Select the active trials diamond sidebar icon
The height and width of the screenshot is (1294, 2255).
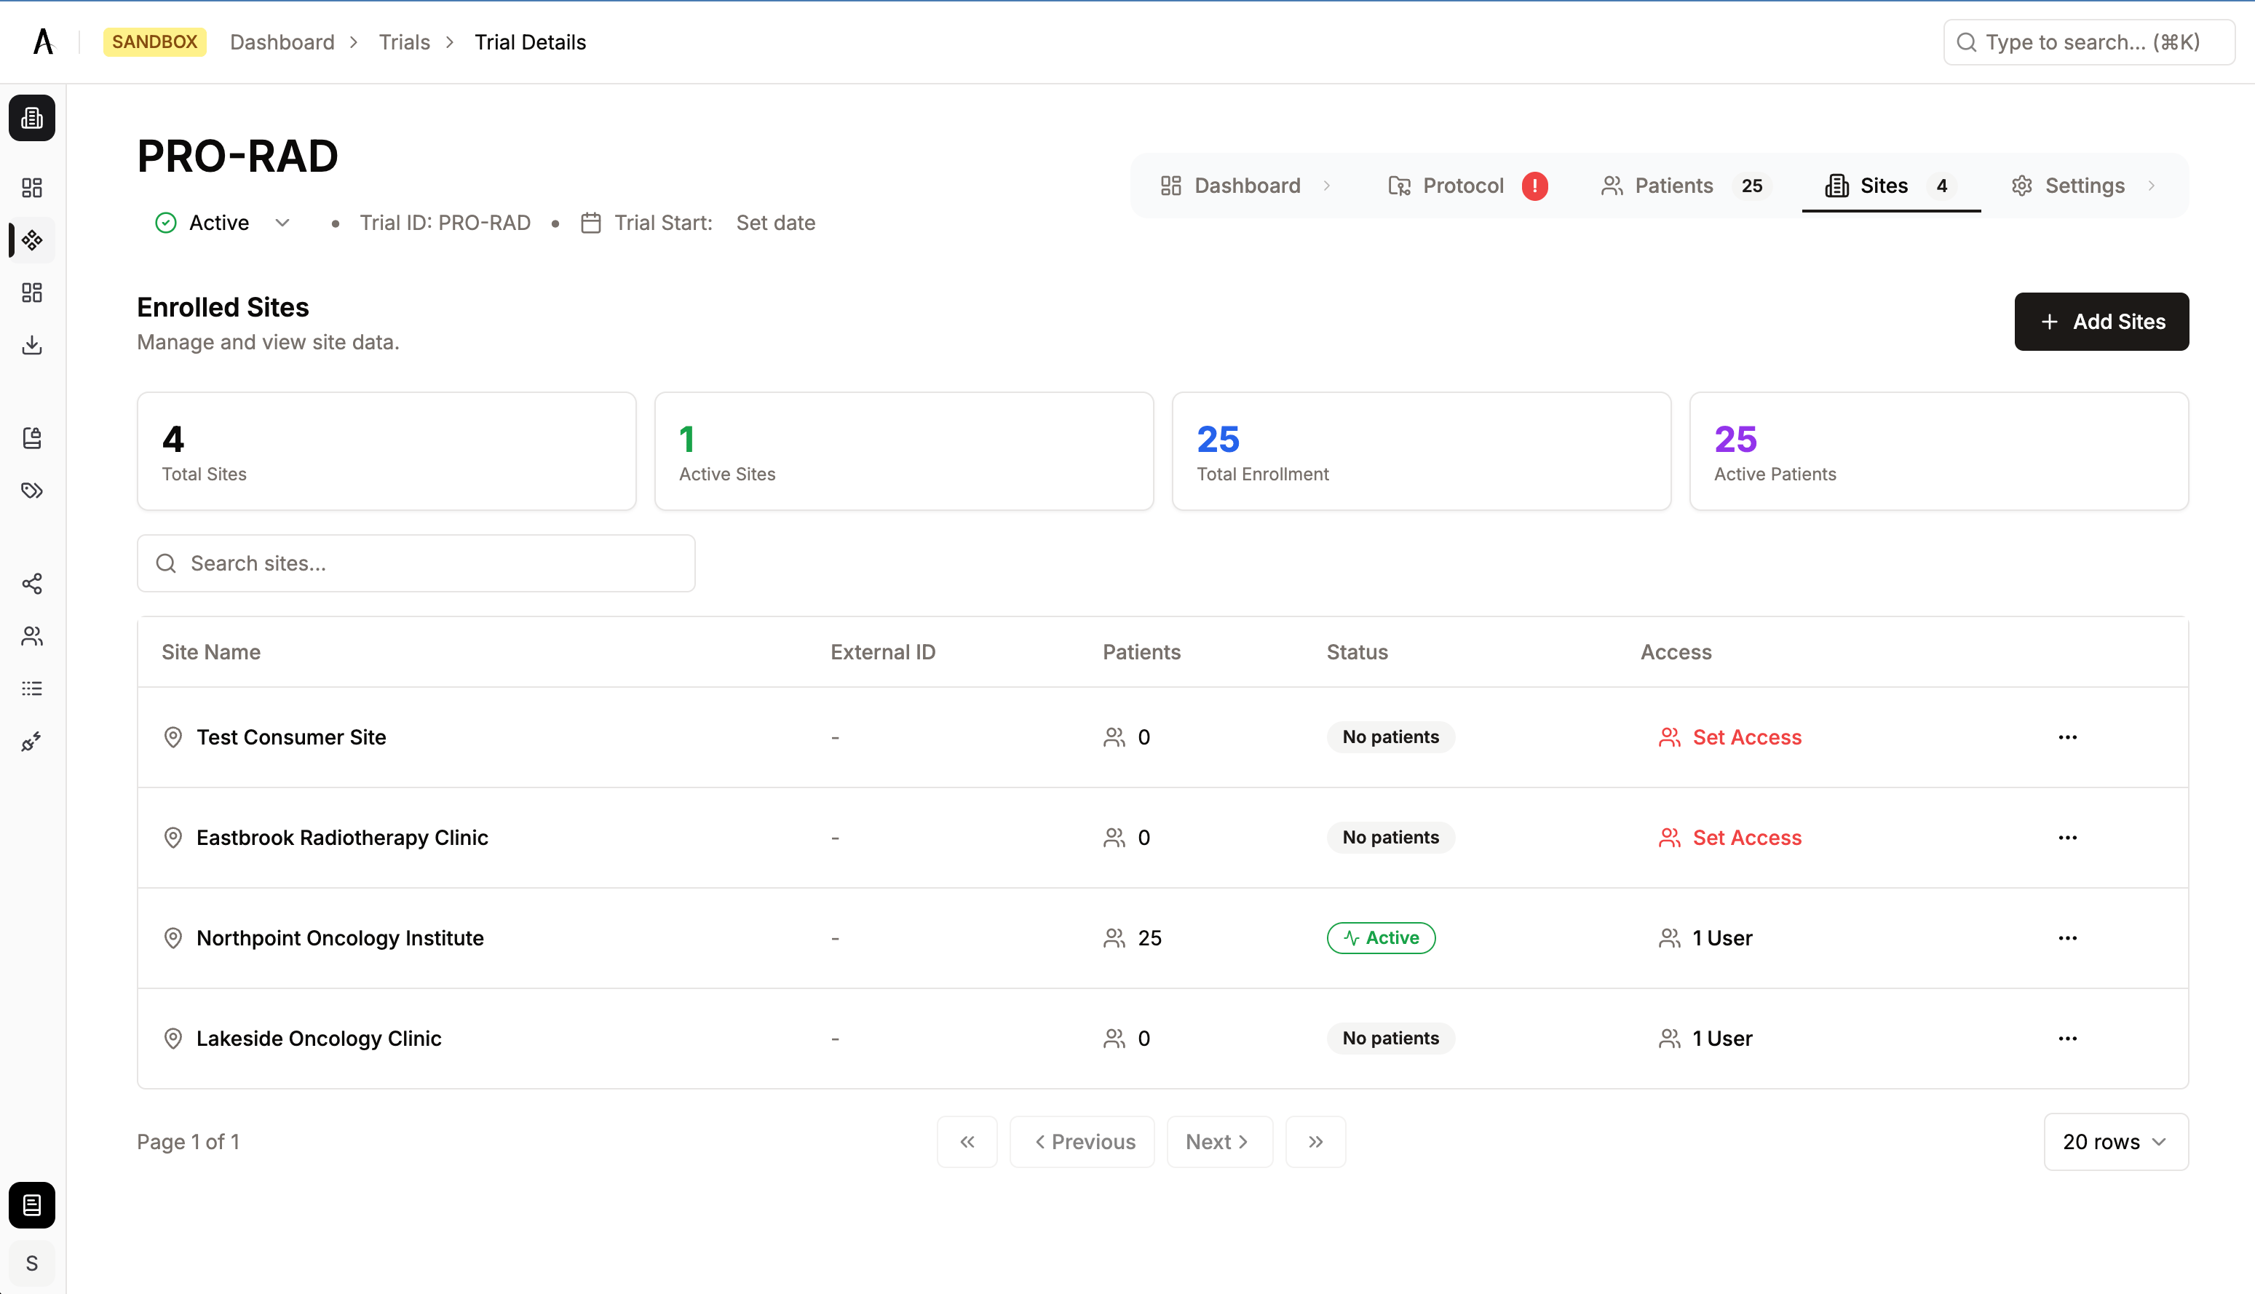pos(32,240)
